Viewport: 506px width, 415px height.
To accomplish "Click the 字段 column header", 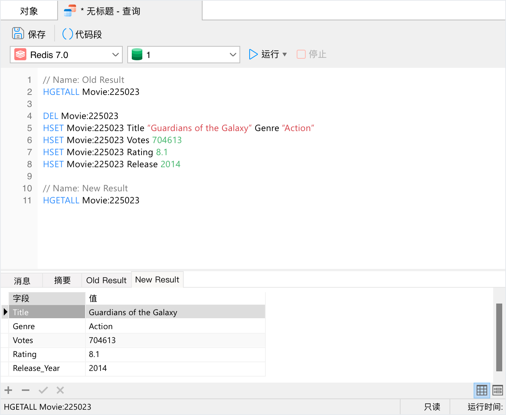I will click(47, 298).
